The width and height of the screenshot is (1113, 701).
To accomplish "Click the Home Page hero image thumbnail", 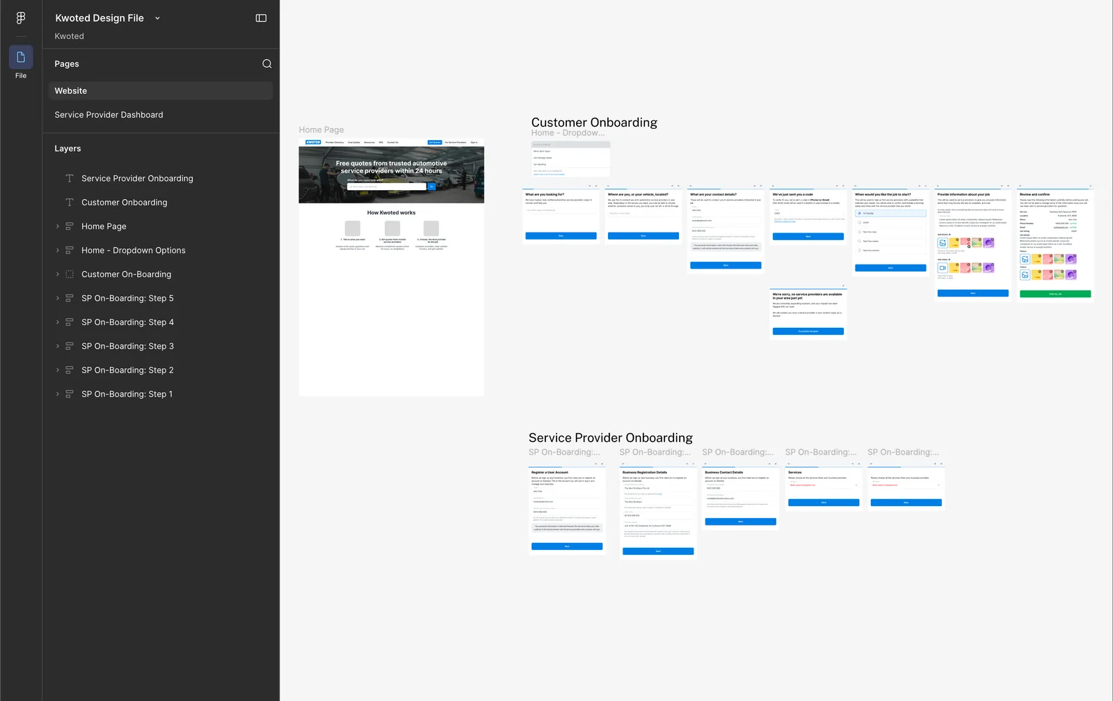I will point(392,175).
